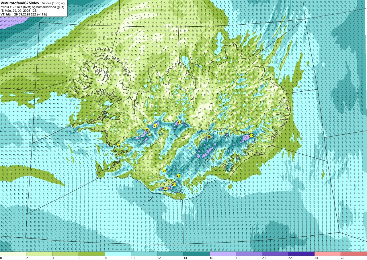This screenshot has width=367, height=260.
Task: Click the legend scale number "2"
Action: pos(26,258)
